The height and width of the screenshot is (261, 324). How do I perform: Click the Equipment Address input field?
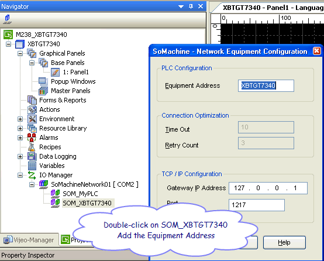(x=266, y=85)
